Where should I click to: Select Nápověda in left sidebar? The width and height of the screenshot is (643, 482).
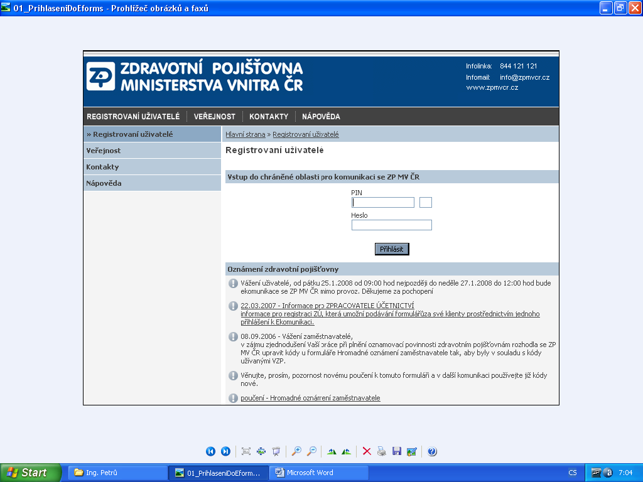tap(152, 183)
